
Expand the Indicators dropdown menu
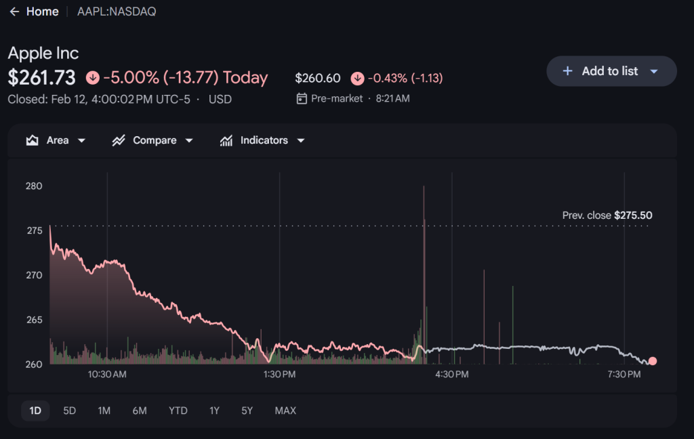pos(300,141)
